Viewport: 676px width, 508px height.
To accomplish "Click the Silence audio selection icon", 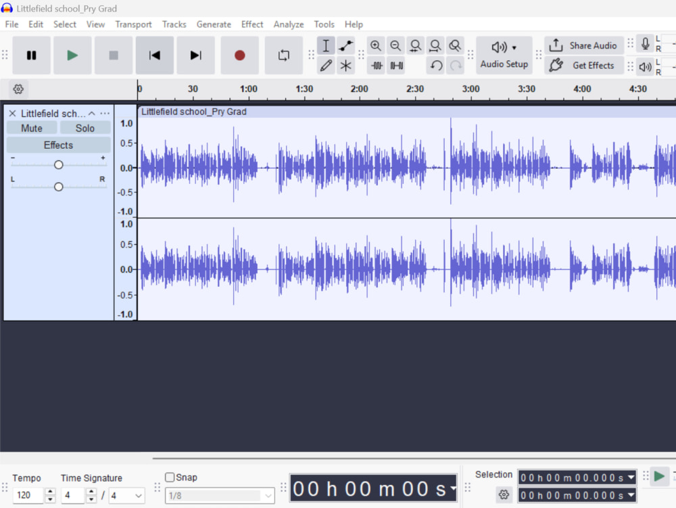I will point(397,66).
